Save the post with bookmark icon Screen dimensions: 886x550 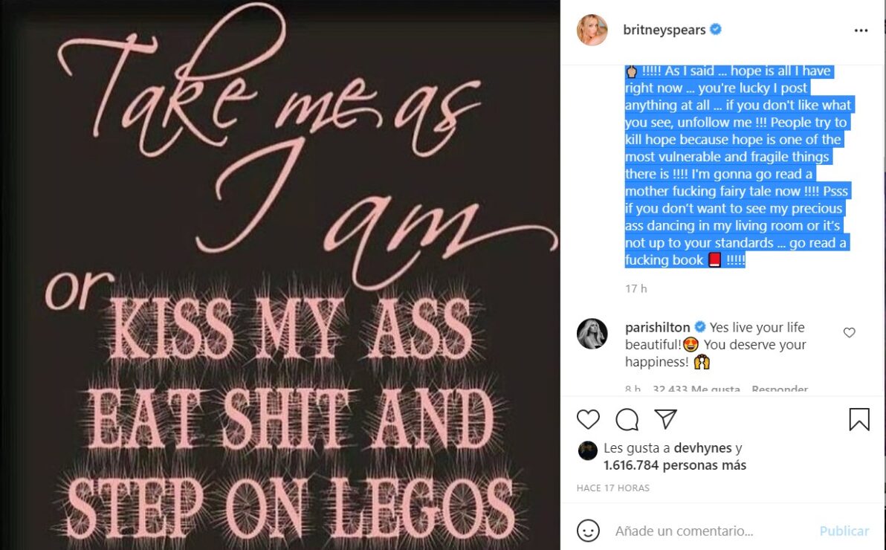858,419
